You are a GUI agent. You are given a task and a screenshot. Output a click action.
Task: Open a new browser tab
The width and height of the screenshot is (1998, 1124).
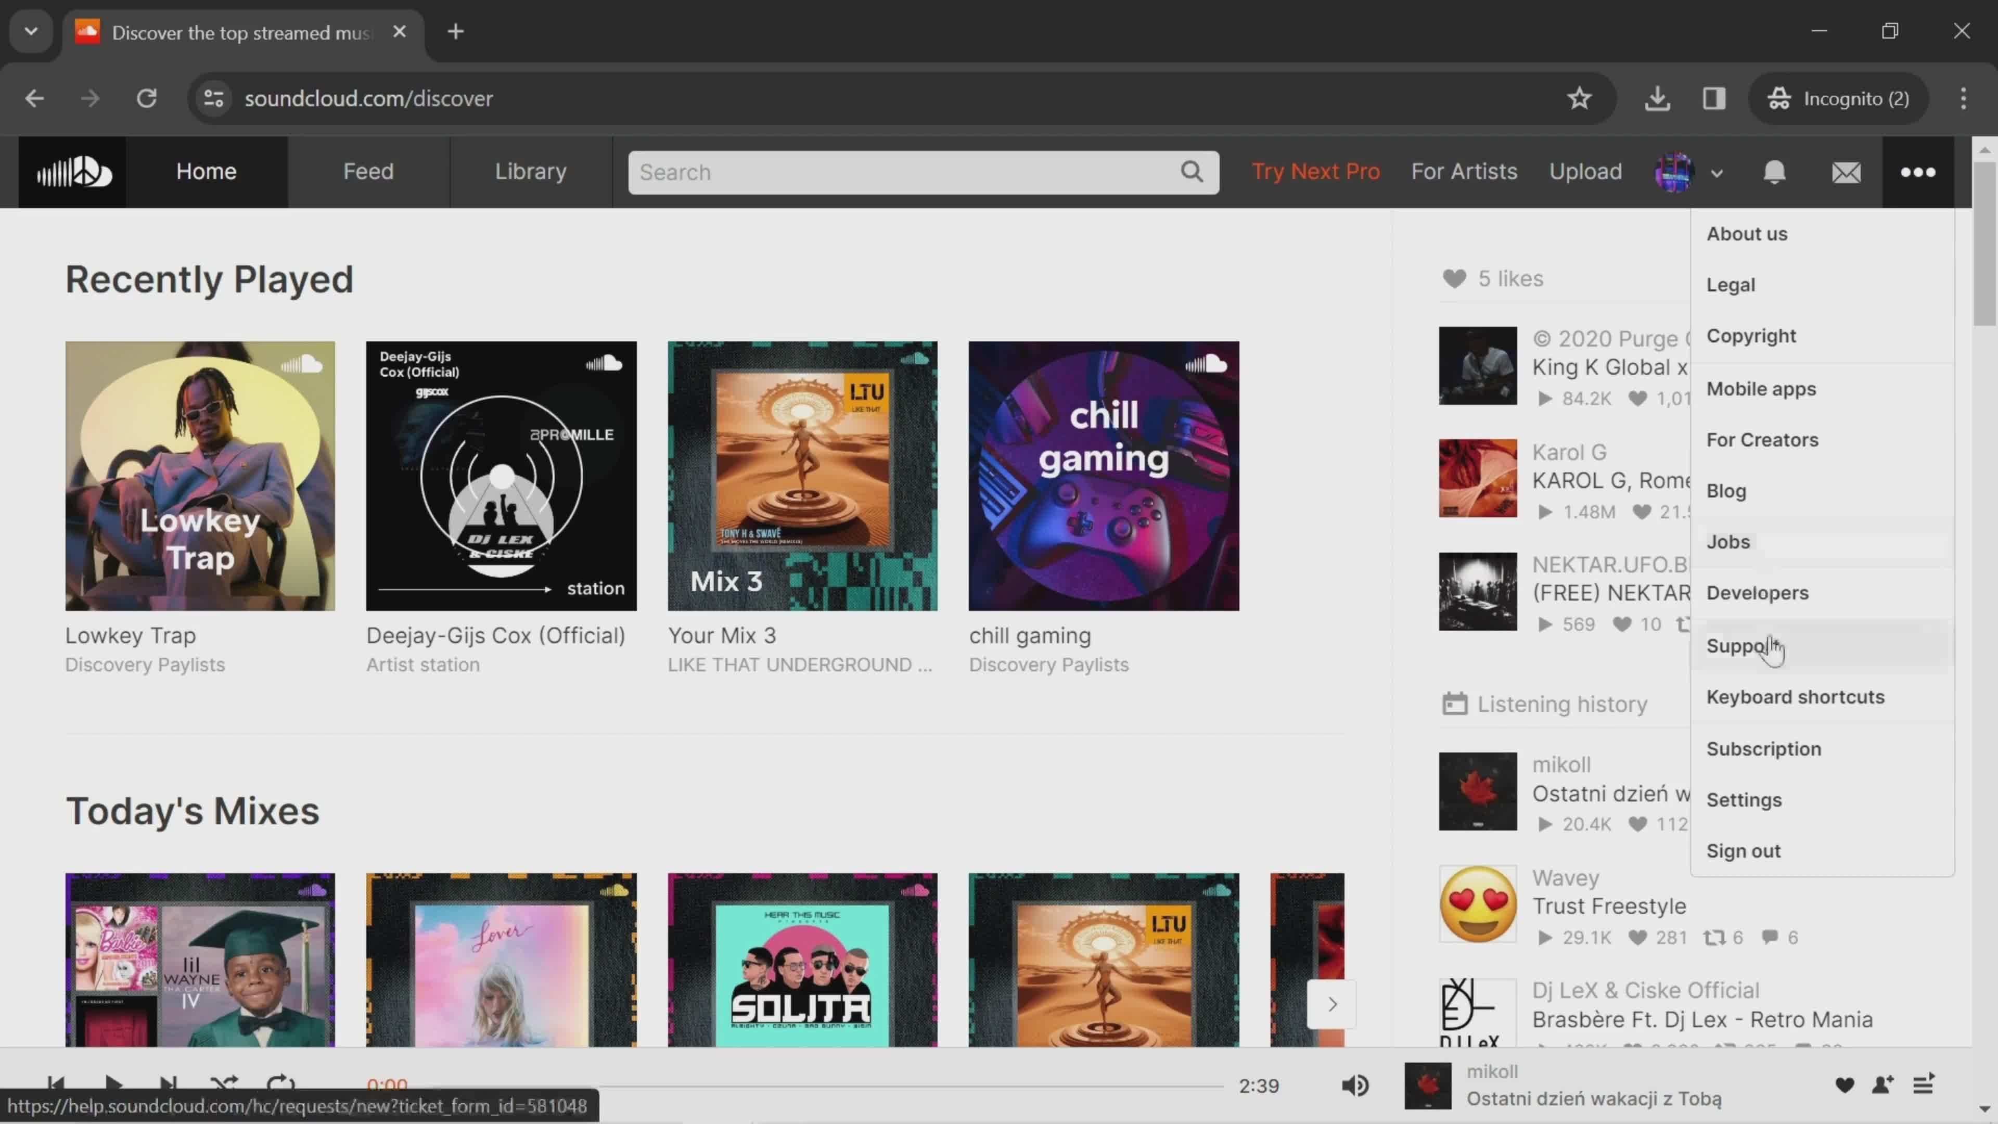(456, 32)
